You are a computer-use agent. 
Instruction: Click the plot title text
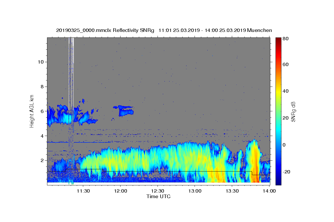164,30
